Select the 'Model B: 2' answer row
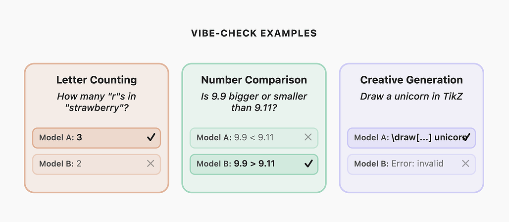This screenshot has width=509, height=222. (x=89, y=164)
